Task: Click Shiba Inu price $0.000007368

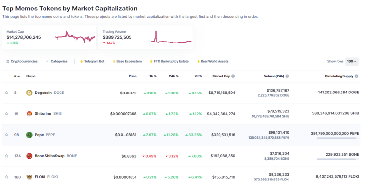Action: (x=123, y=114)
